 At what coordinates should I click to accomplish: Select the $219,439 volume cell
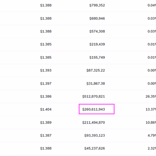pyautogui.click(x=97, y=44)
